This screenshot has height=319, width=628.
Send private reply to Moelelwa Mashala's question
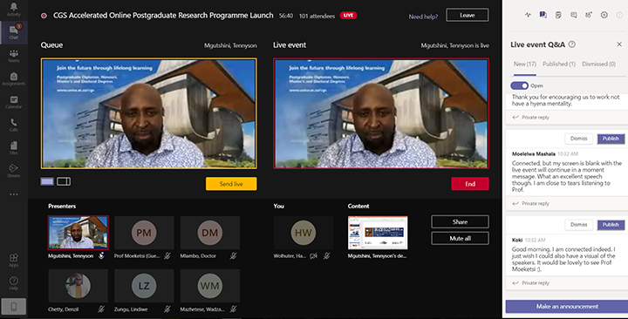pyautogui.click(x=531, y=203)
